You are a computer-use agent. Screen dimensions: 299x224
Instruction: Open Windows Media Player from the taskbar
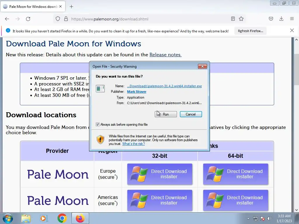pyautogui.click(x=44, y=218)
